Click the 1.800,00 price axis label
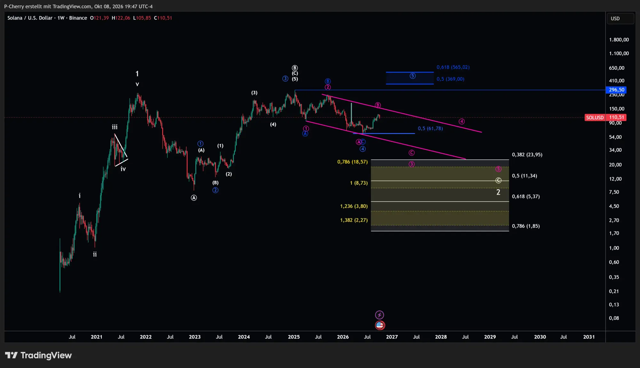Screen dimensions: 640x368 pos(619,40)
